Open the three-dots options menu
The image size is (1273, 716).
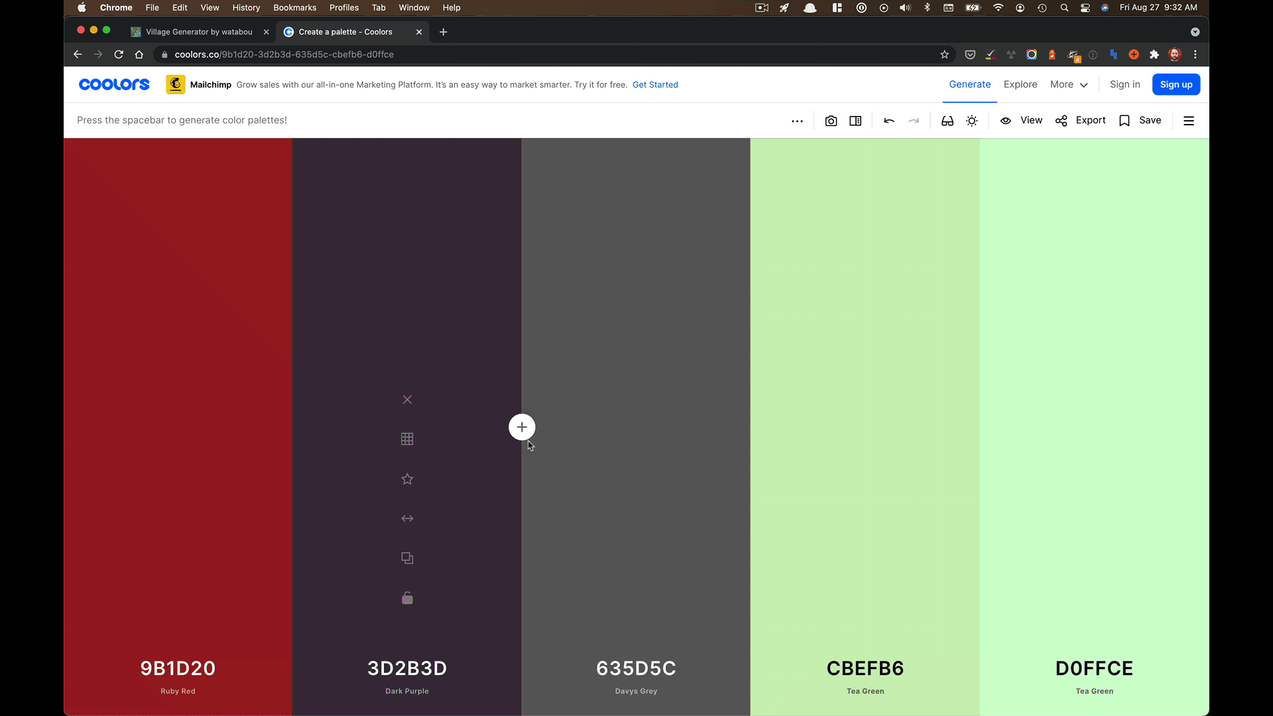[x=797, y=121]
